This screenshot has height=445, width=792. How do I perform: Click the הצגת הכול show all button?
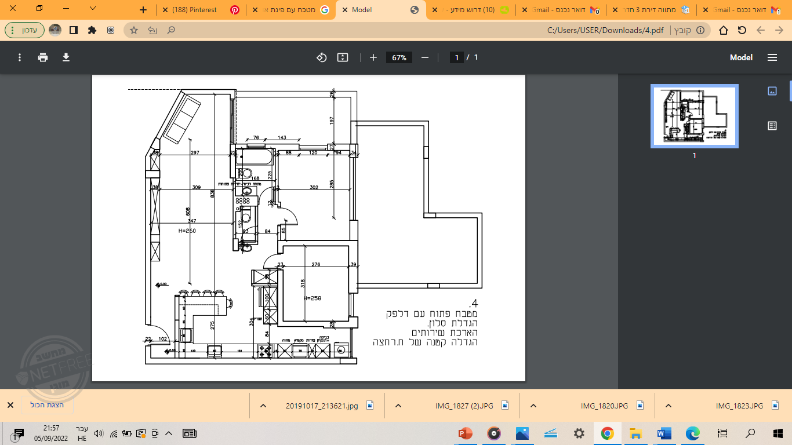[x=47, y=405]
